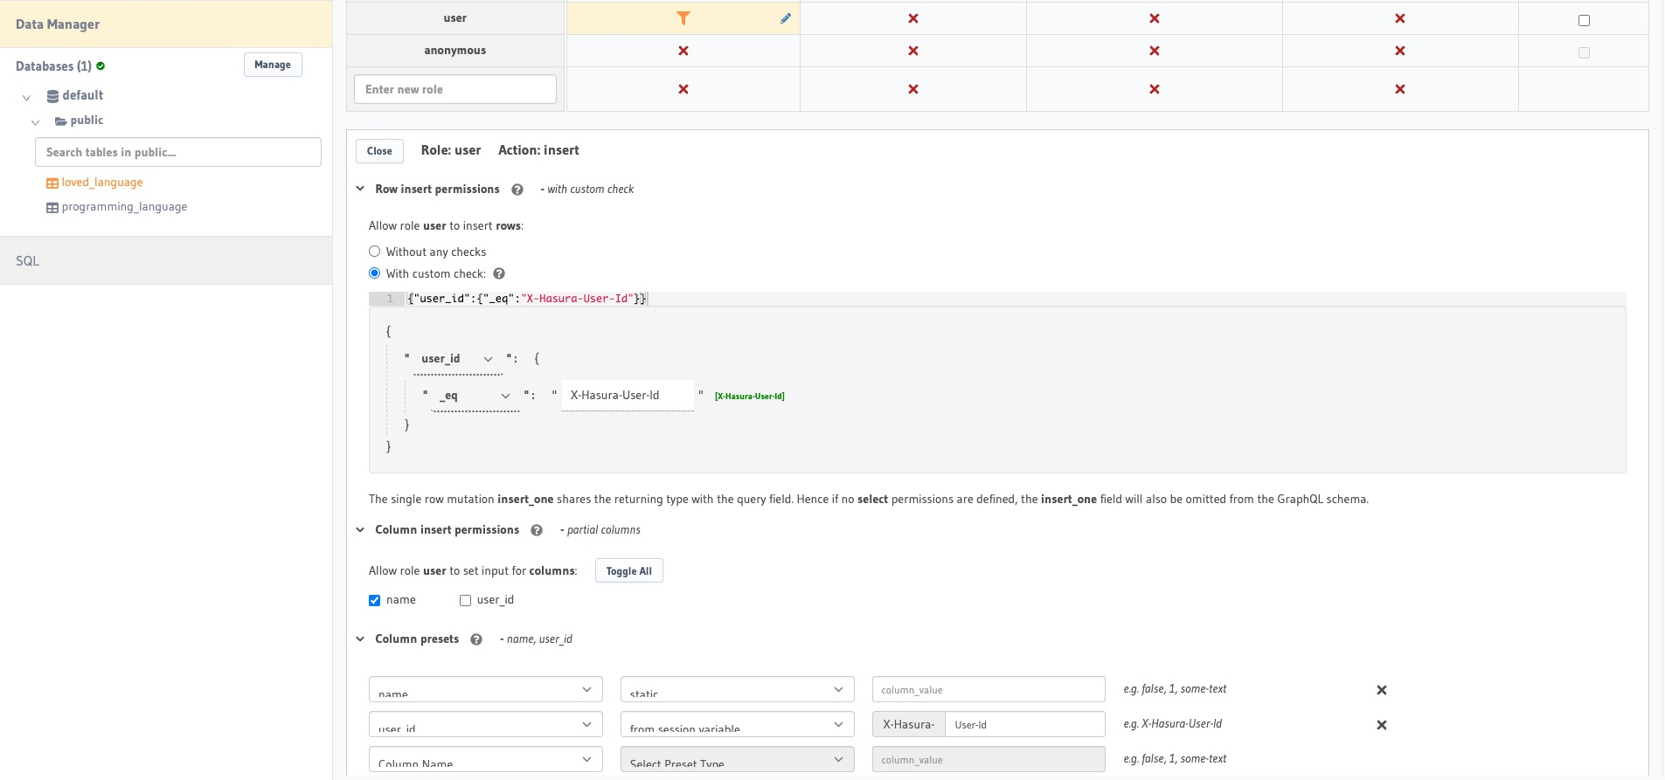The image size is (1665, 780).
Task: Remove the name column preset with X
Action: (x=1382, y=690)
